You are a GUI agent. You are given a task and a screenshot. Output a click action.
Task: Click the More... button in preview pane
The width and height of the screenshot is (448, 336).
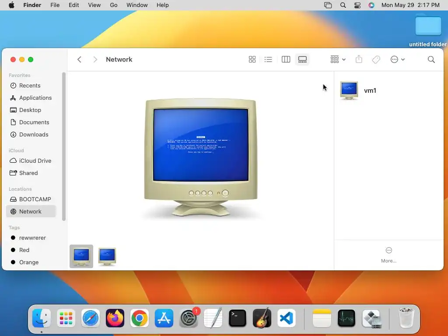[x=388, y=255]
